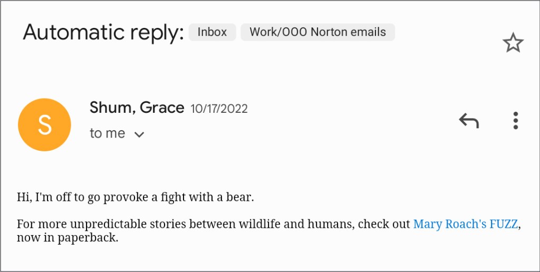Click the phrase 'wildlife and humans'

(x=296, y=224)
